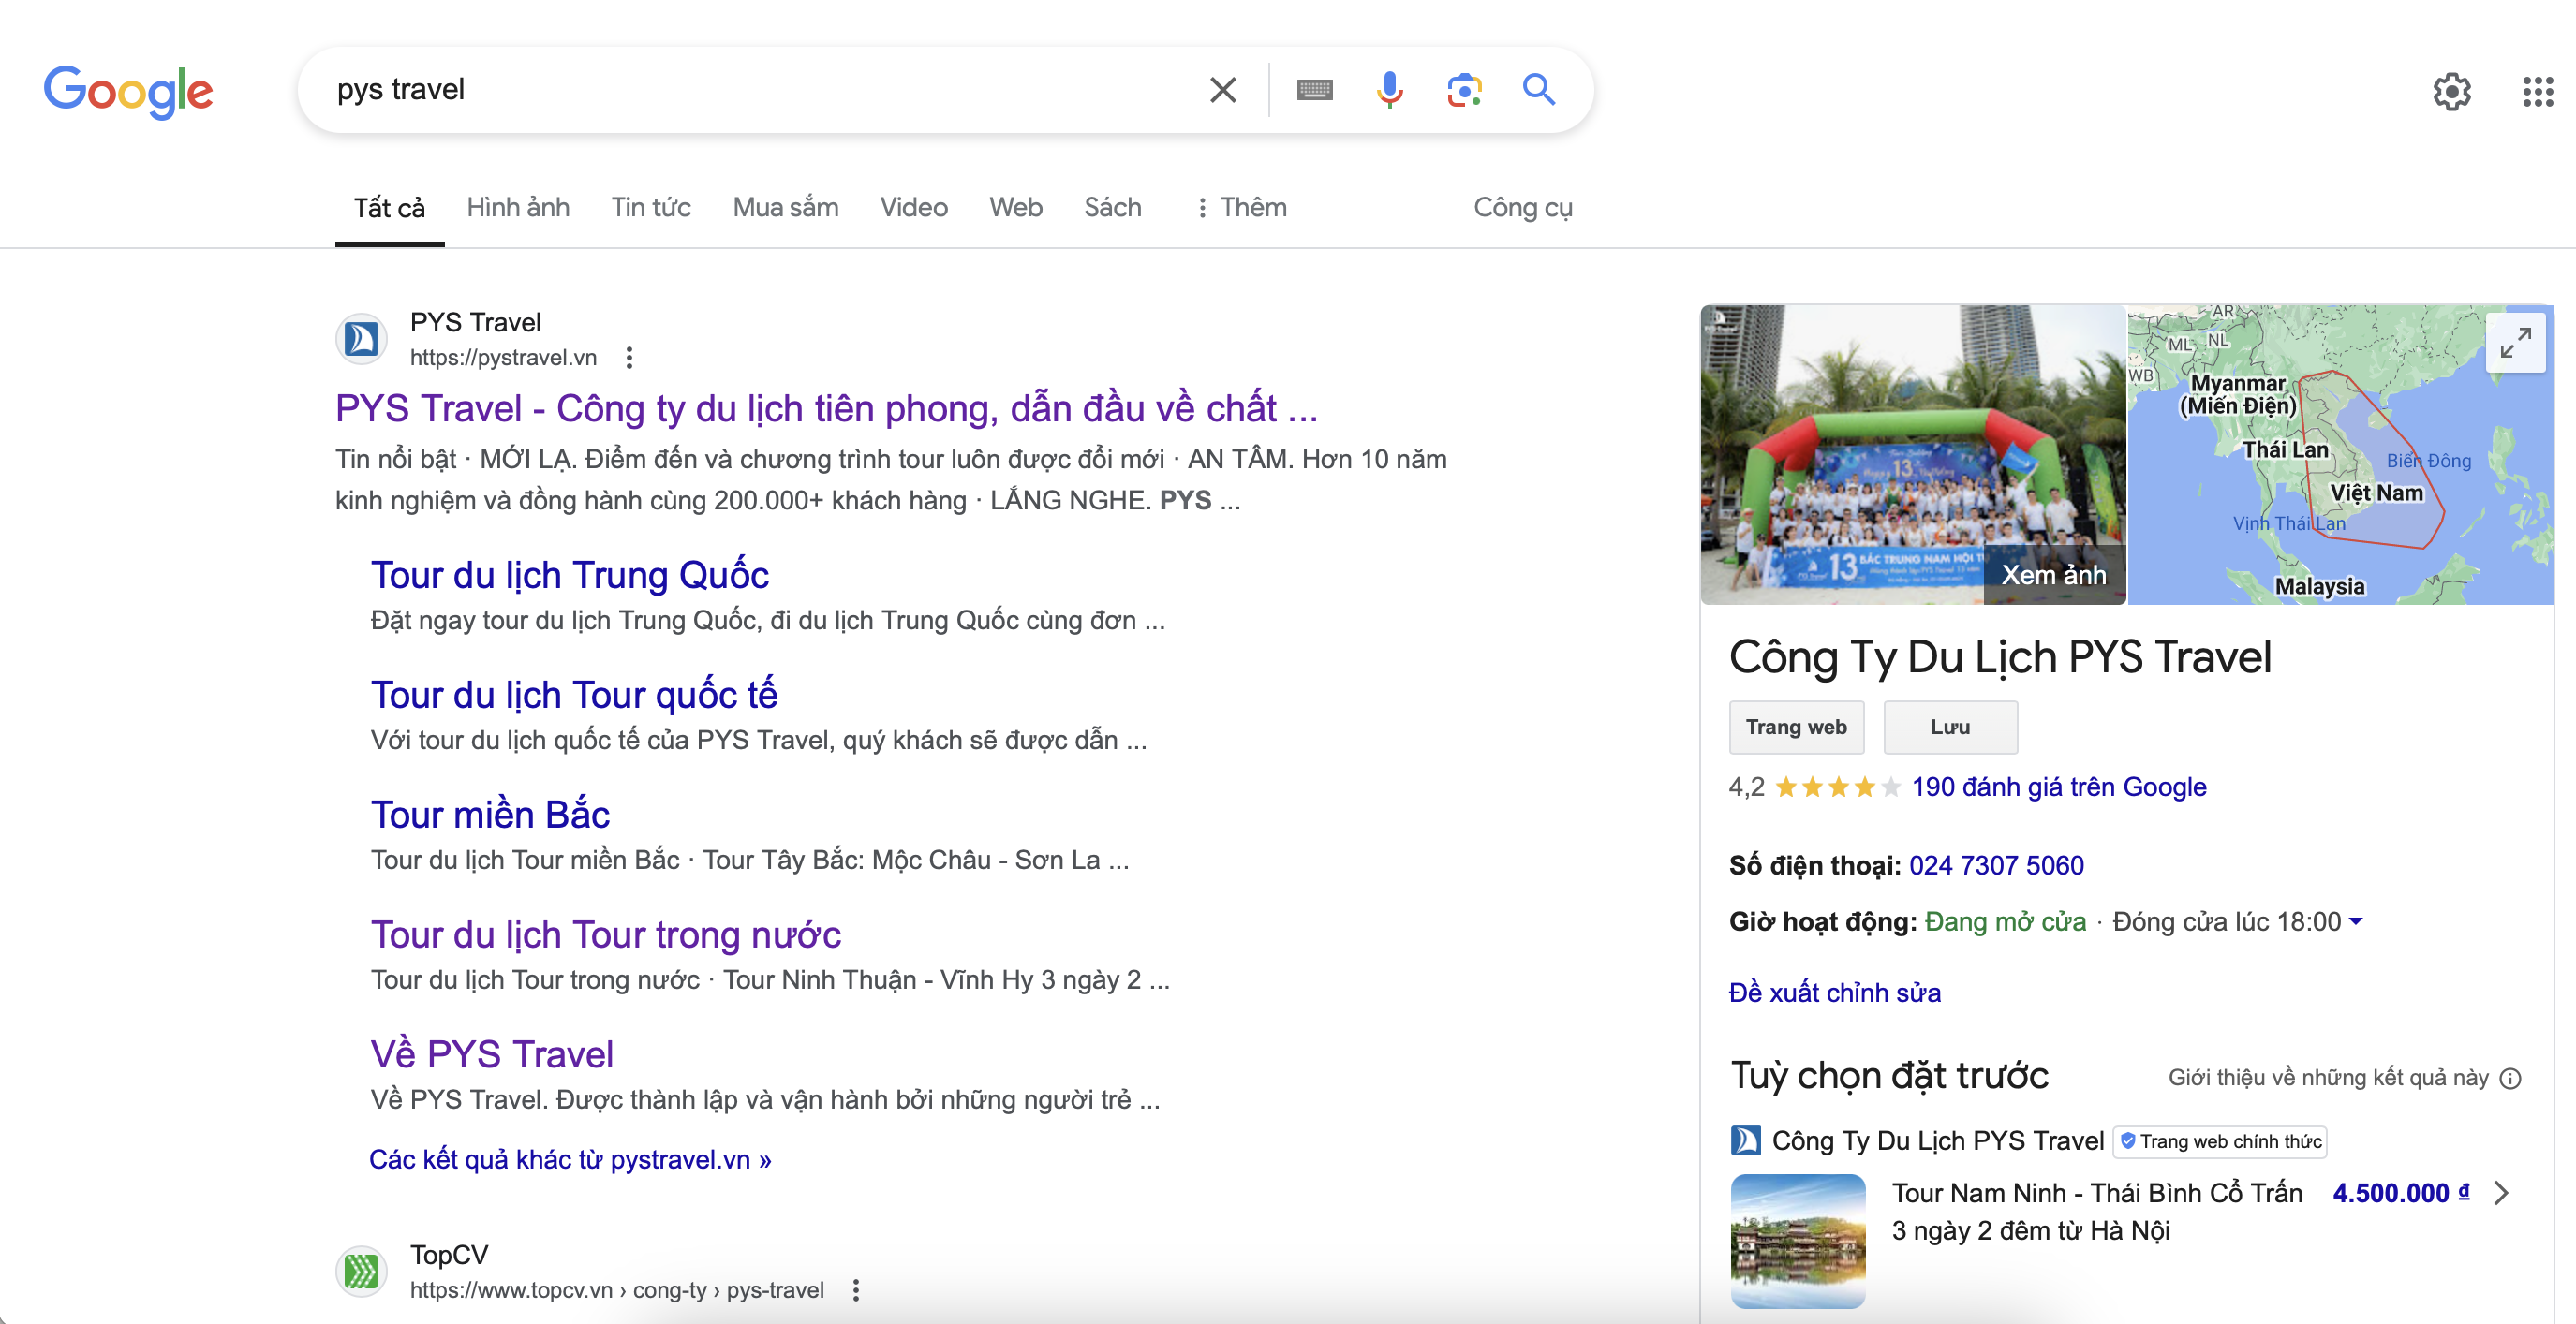This screenshot has width=2576, height=1324.
Task: Open the PYS Travel main result title
Action: [826, 408]
